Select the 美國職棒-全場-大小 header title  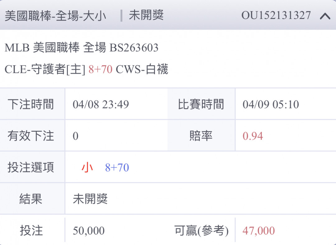[x=55, y=16]
